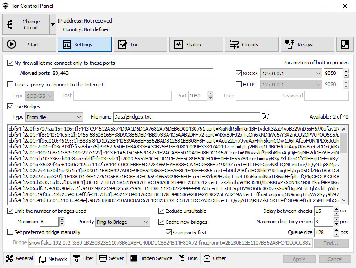
Task: Open the SOCKS address 127.0.0.1 dropdown
Action: [291, 73]
